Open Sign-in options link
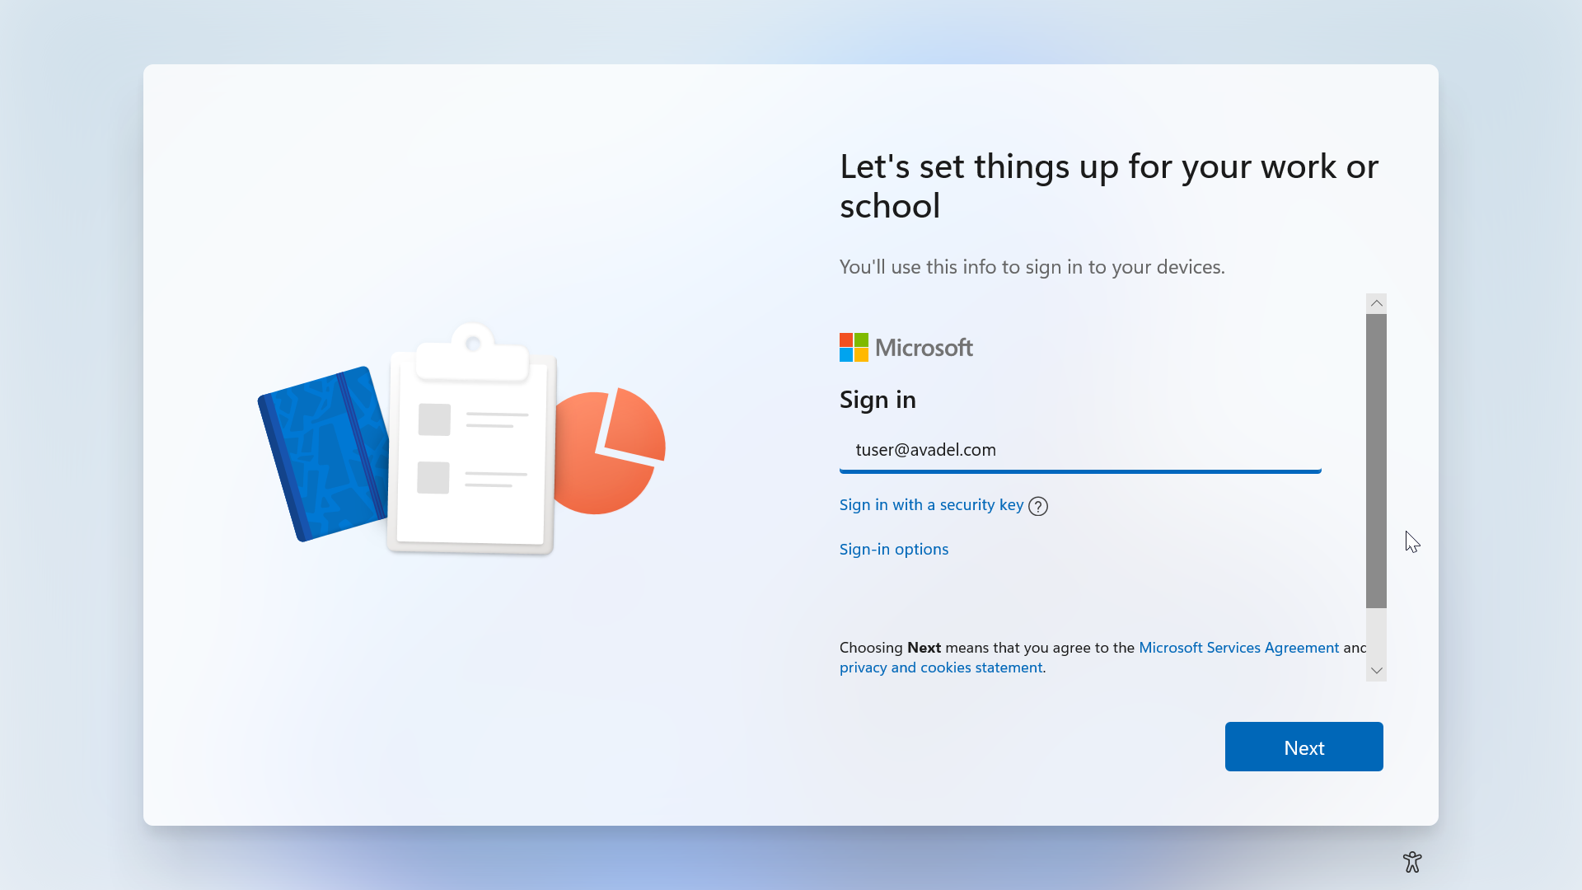The width and height of the screenshot is (1582, 890). 894,549
